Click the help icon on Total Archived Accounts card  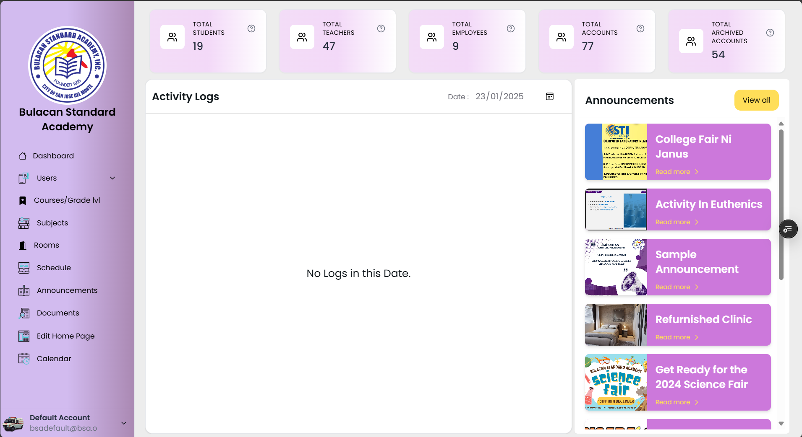770,33
